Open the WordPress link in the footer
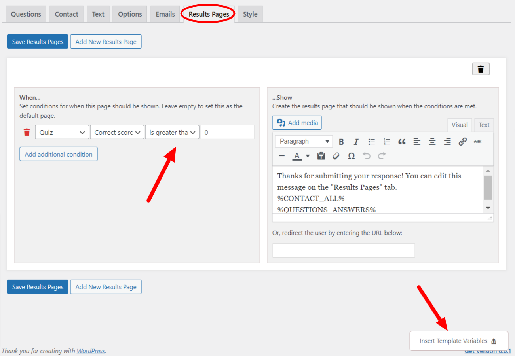This screenshot has height=356, width=515. (90, 351)
